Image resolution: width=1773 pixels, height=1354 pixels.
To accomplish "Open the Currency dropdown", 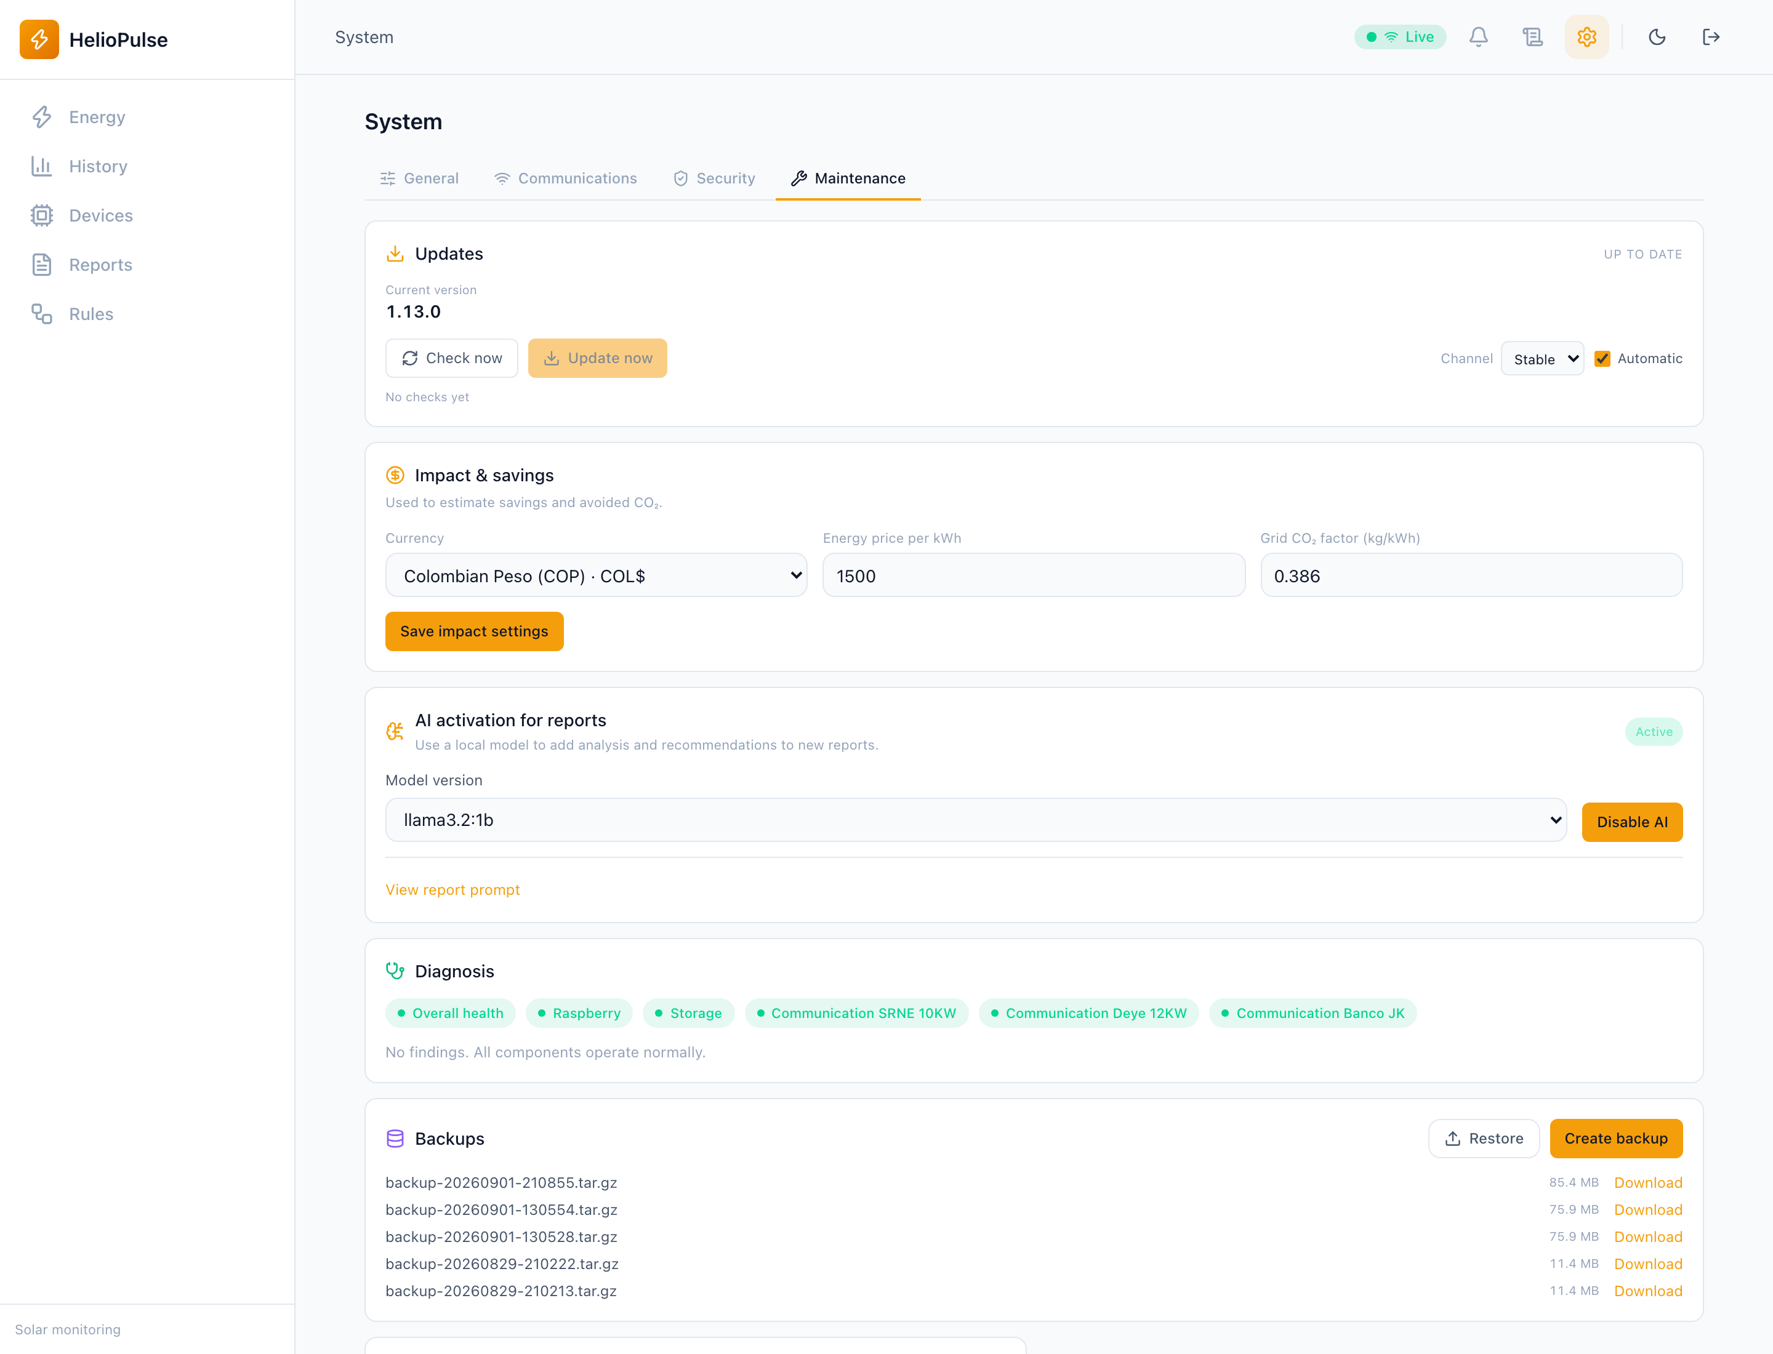I will (597, 575).
